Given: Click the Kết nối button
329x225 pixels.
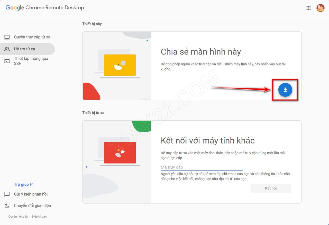Looking at the screenshot, I should (x=271, y=188).
